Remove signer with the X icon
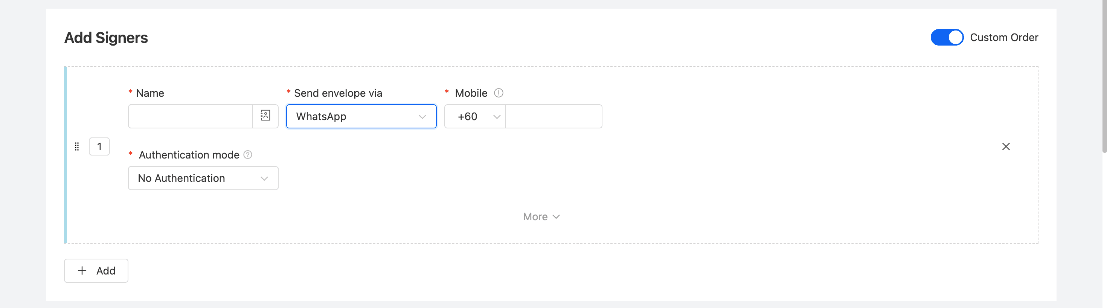 pyautogui.click(x=1006, y=146)
